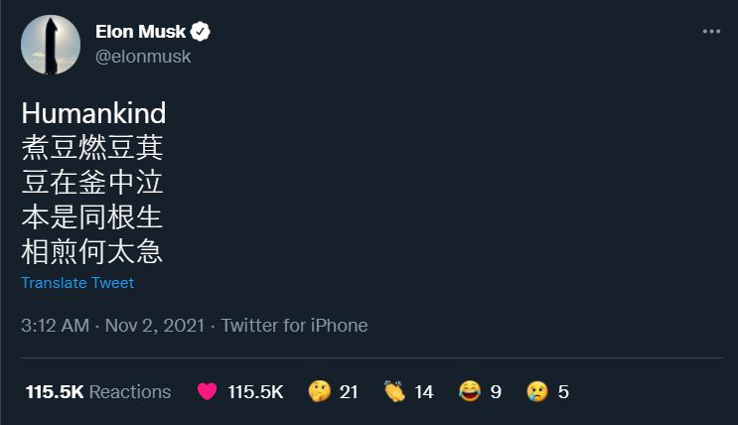Click the thinking reaction count 21
738x425 pixels.
tap(349, 392)
